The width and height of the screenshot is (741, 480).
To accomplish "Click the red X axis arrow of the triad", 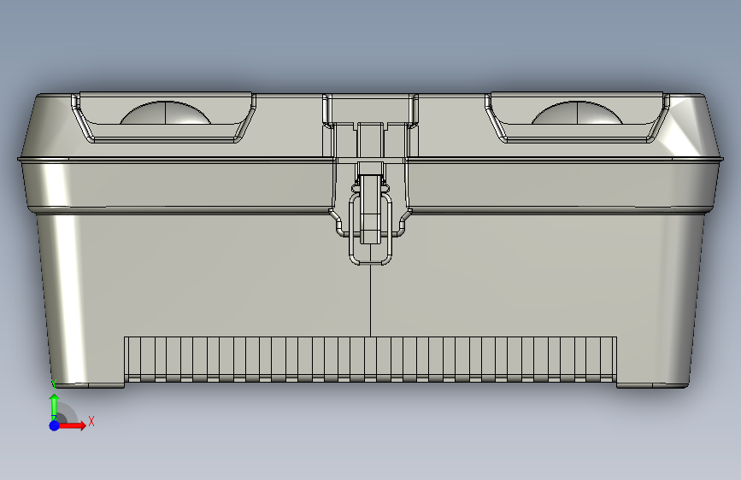I will pyautogui.click(x=71, y=425).
